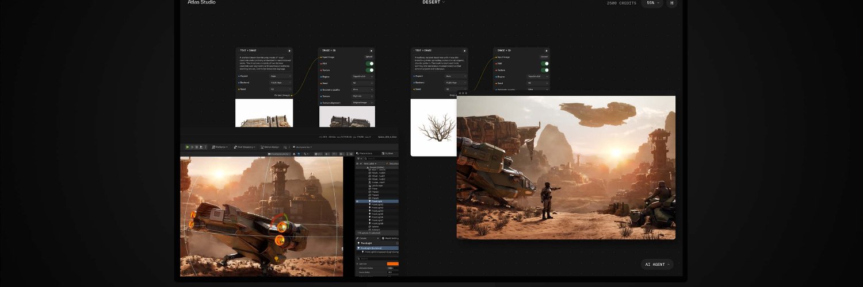
Task: Open the user avatar H menu
Action: (x=671, y=3)
